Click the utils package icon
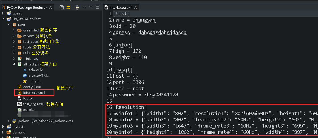This screenshot has width=318, height=138. [20, 53]
